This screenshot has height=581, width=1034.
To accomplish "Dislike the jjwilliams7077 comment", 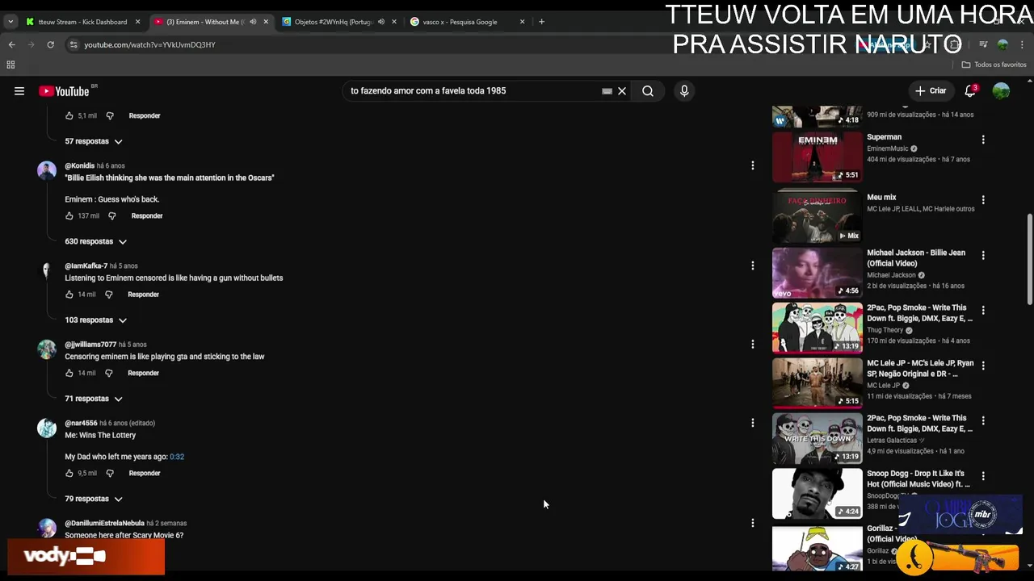I will [x=109, y=373].
